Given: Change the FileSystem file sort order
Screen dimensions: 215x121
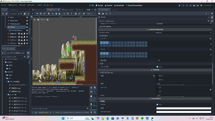Looking at the screenshot, I should [x=28, y=57].
